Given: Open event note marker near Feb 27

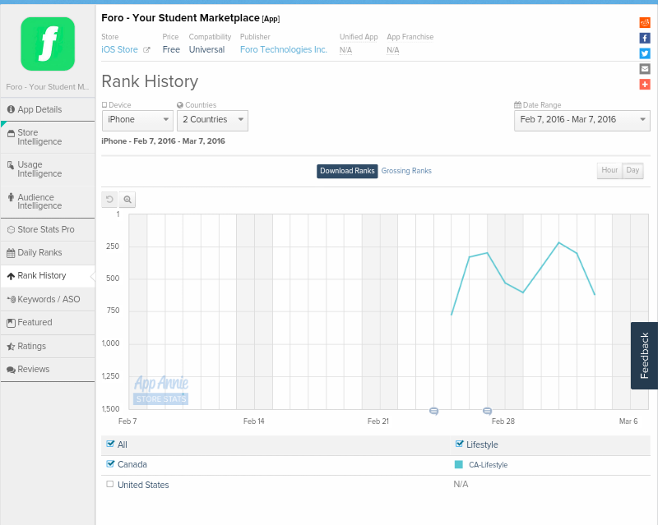Looking at the screenshot, I should tap(487, 411).
